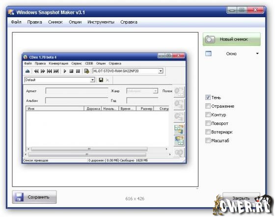Open the Инструменты menu
275x217 pixels.
click(x=101, y=22)
